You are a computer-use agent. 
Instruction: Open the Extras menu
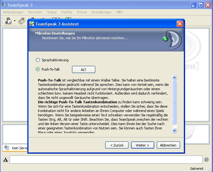tap(82, 12)
